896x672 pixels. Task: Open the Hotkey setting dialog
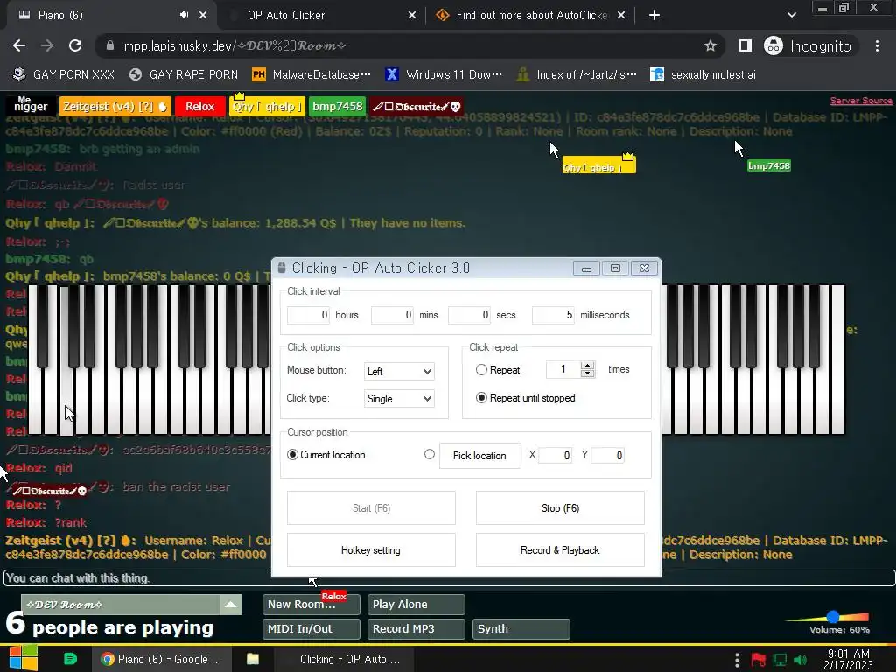point(371,550)
